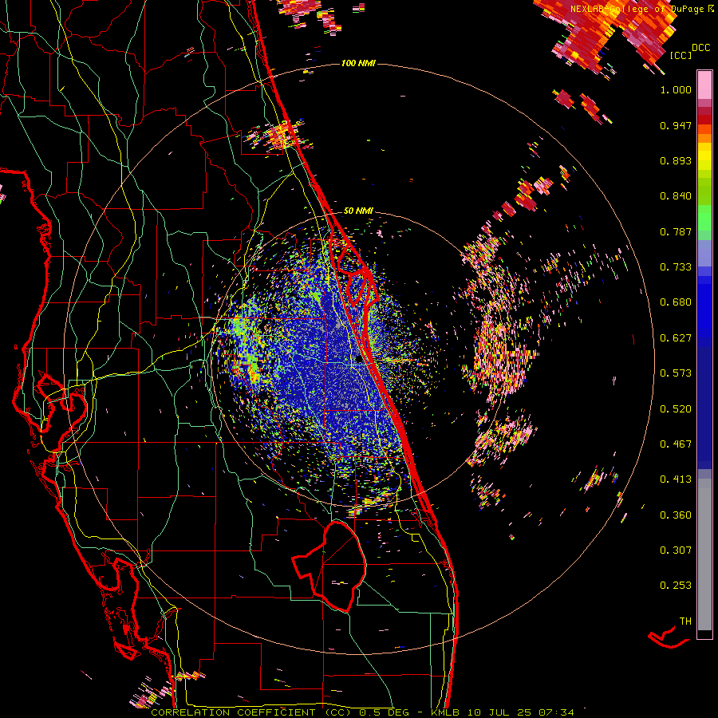Pick the yellow segment of the color bar
The height and width of the screenshot is (718, 718).
tap(704, 156)
